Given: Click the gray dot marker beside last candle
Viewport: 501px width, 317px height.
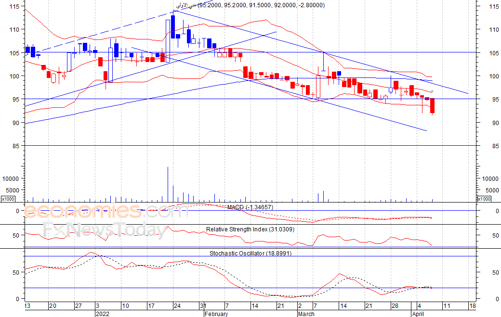Looking at the screenshot, I should [432, 91].
